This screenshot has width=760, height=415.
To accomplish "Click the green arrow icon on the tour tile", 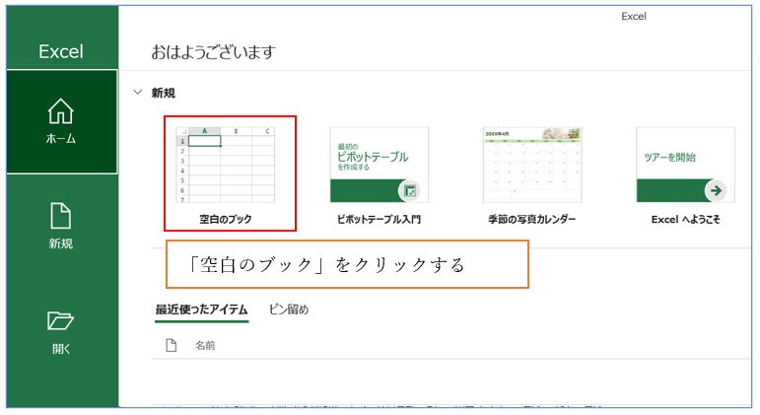I will point(716,191).
